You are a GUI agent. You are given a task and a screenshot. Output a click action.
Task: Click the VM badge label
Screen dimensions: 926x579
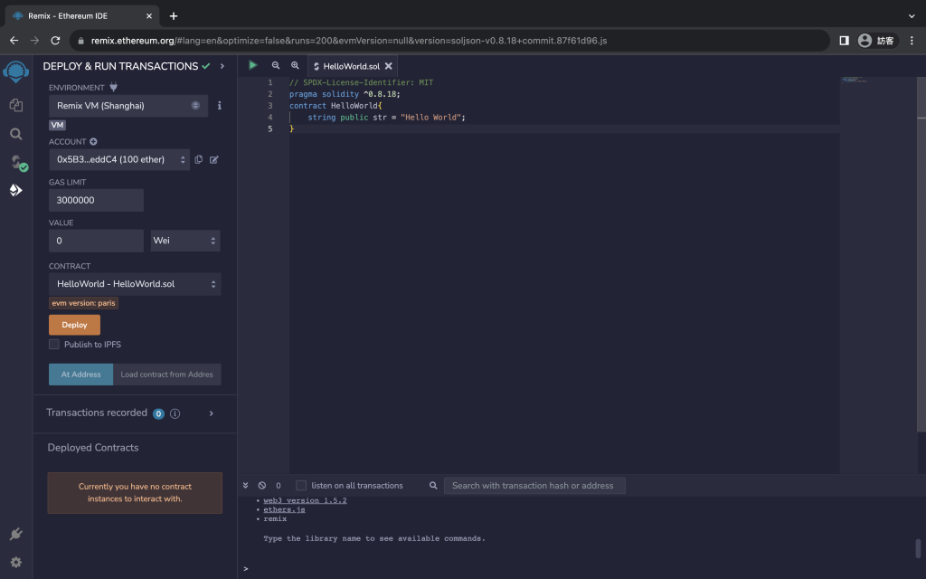pos(57,125)
